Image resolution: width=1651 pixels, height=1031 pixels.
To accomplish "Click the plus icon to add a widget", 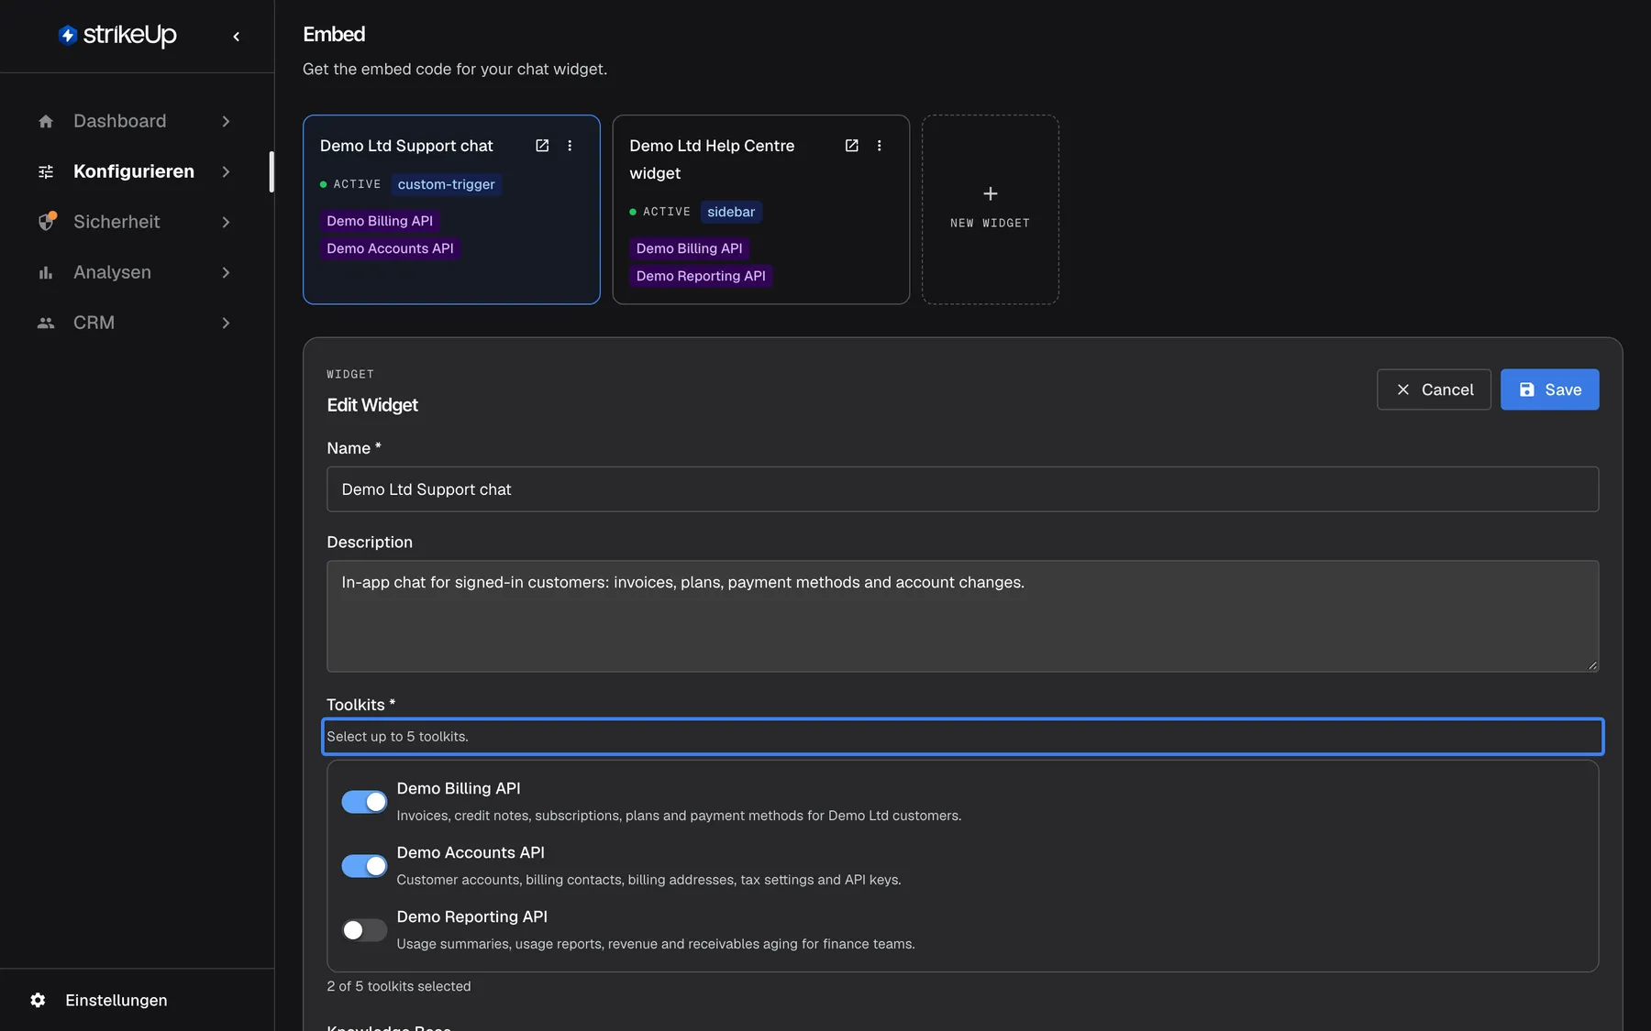I will (x=991, y=193).
